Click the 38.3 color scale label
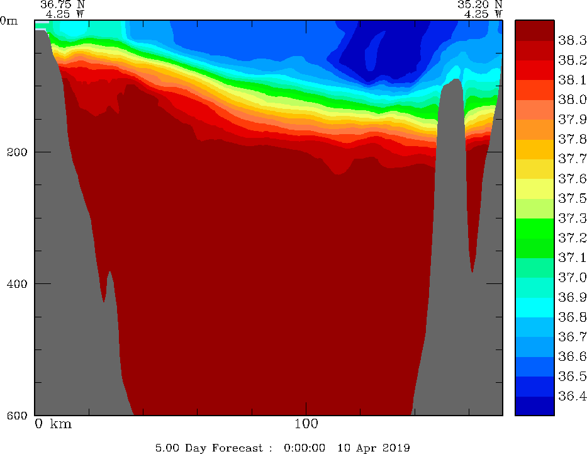This screenshot has width=587, height=454. pos(573,40)
